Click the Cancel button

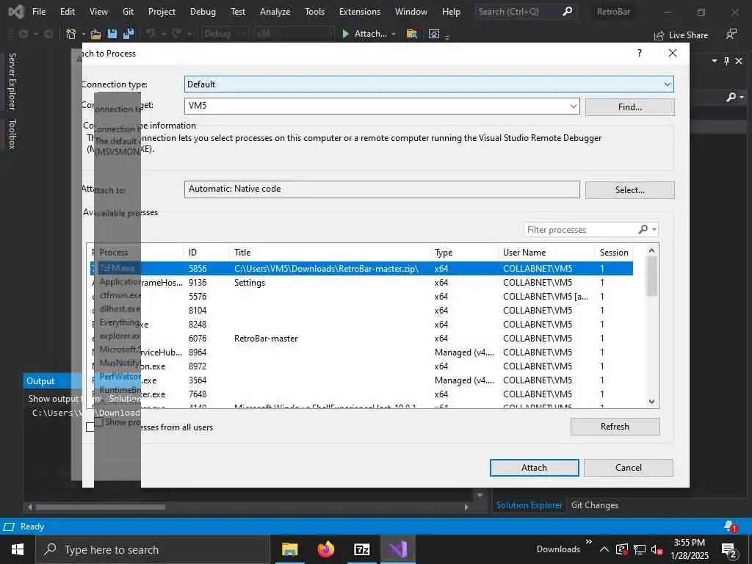[x=629, y=468]
